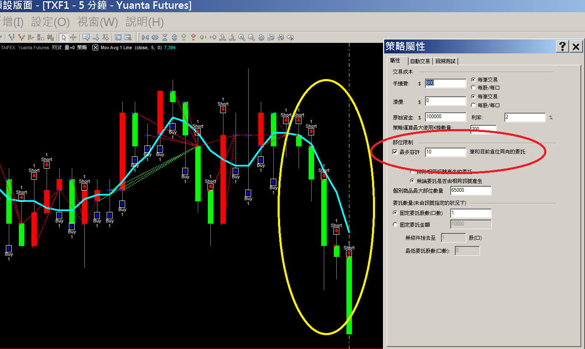Select 每股/每口 radio for 滑價
585x349 pixels.
click(x=474, y=105)
